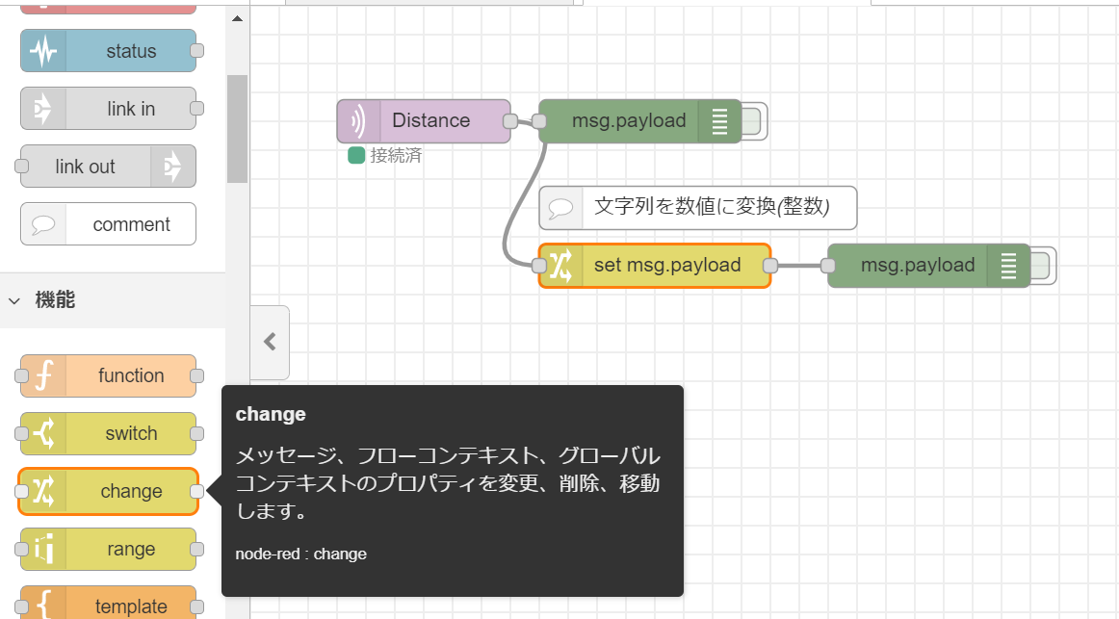Select the Distance MQTT node on the canvas
The image size is (1119, 619).
[x=424, y=120]
